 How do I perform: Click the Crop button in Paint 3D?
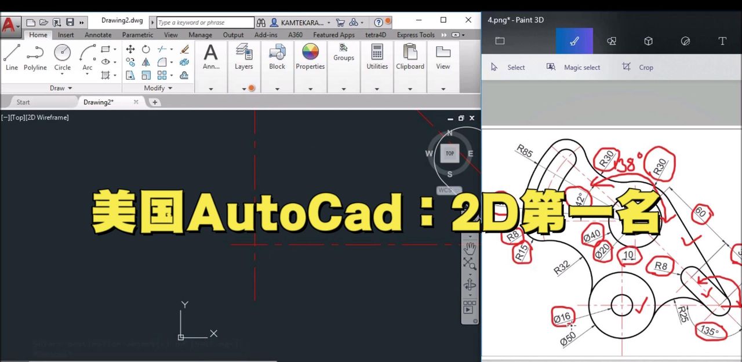pos(638,67)
